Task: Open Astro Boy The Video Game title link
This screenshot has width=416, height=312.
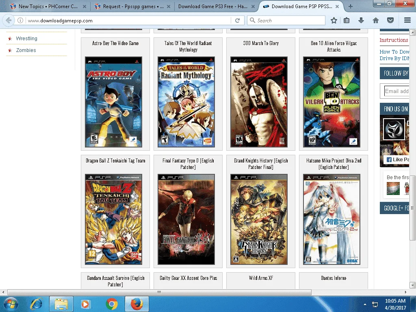Action: point(115,43)
